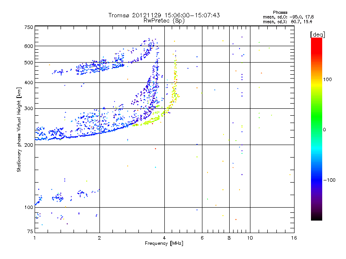Click the x-axis label '2'

pyautogui.click(x=99, y=238)
